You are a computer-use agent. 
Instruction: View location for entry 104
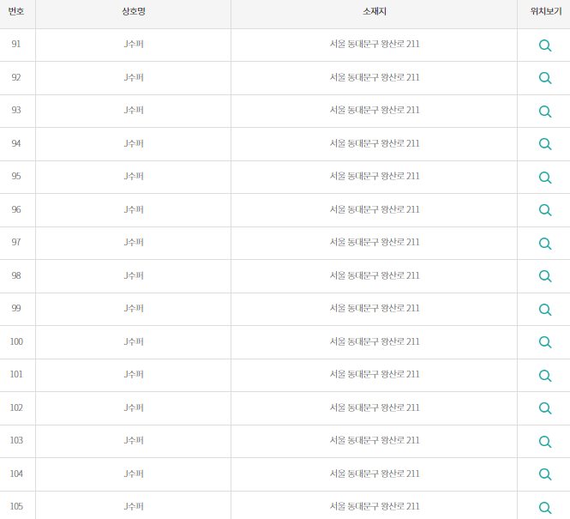[x=545, y=474]
